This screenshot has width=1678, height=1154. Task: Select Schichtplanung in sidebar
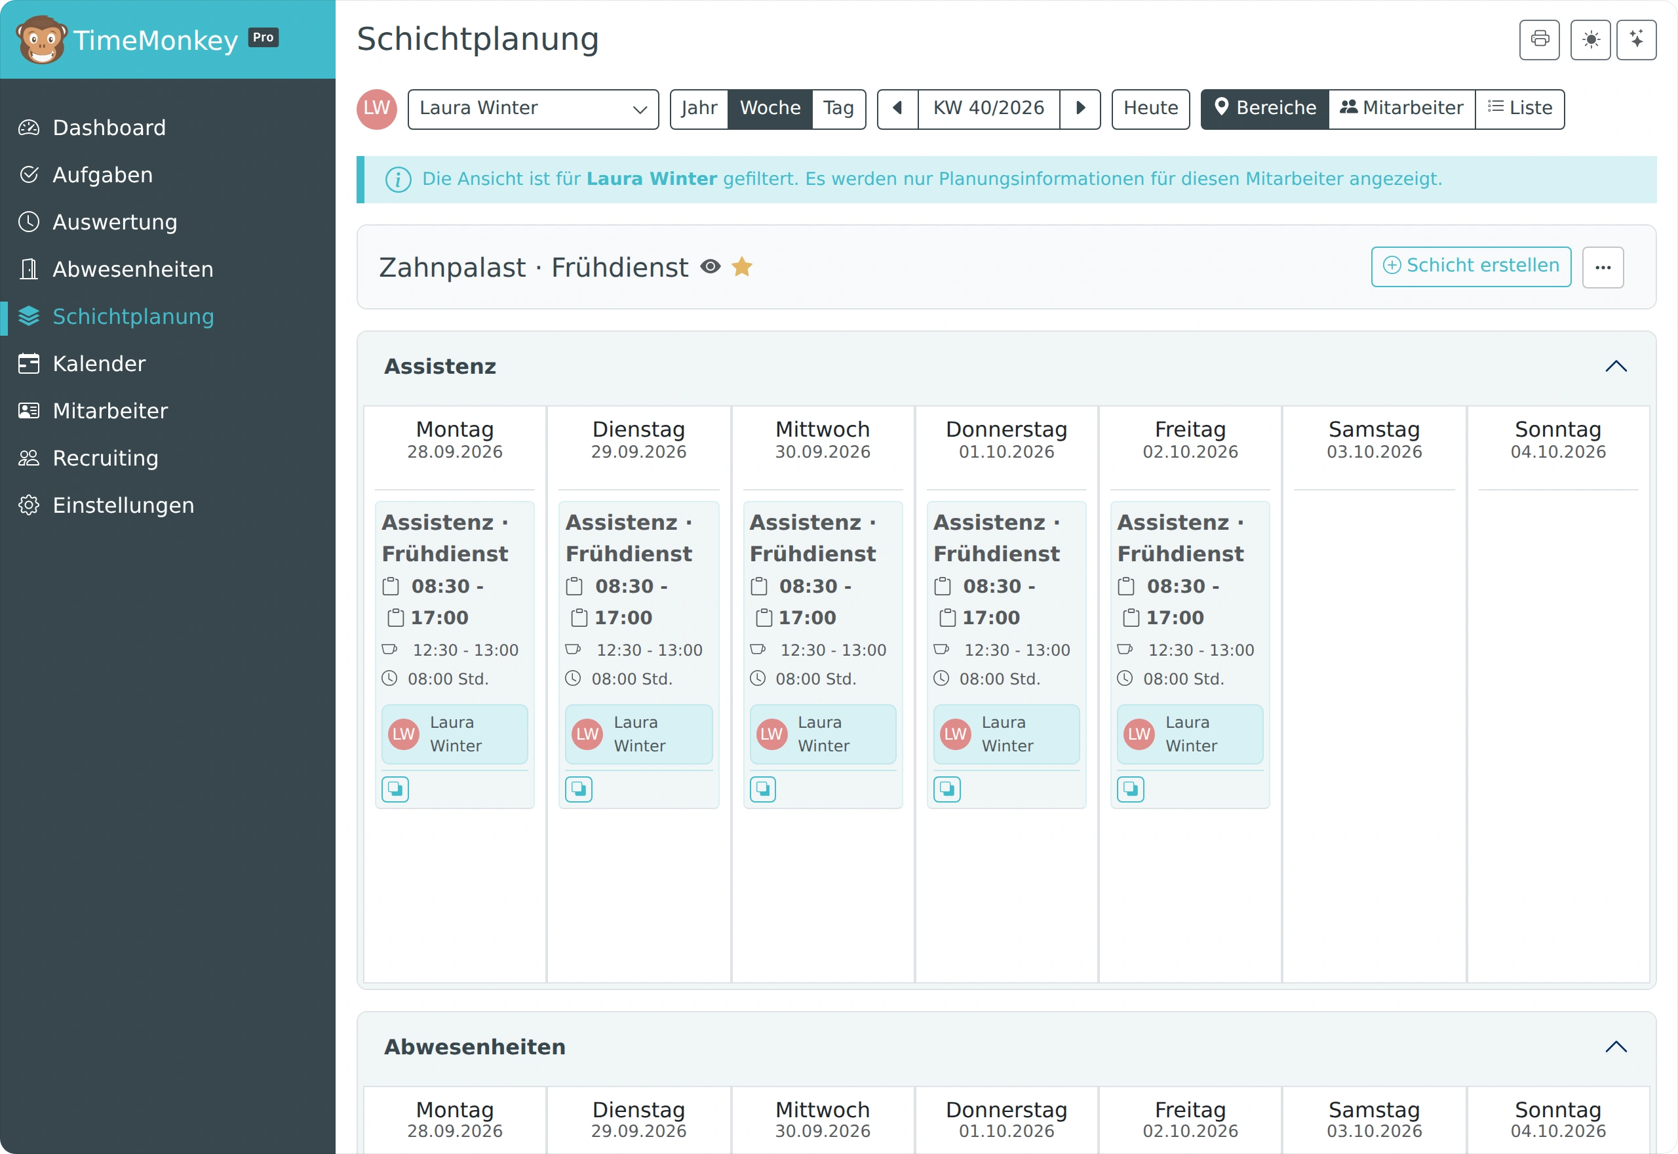[x=168, y=317]
